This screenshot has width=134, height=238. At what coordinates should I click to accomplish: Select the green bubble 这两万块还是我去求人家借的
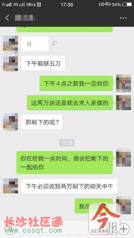click(70, 103)
